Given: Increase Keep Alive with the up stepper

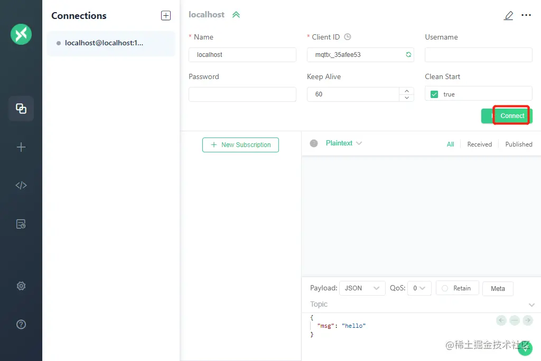Looking at the screenshot, I should tap(406, 91).
